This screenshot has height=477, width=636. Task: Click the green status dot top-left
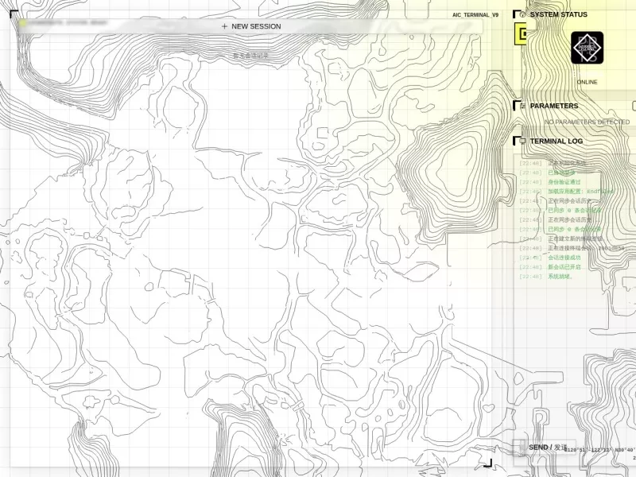pos(23,23)
